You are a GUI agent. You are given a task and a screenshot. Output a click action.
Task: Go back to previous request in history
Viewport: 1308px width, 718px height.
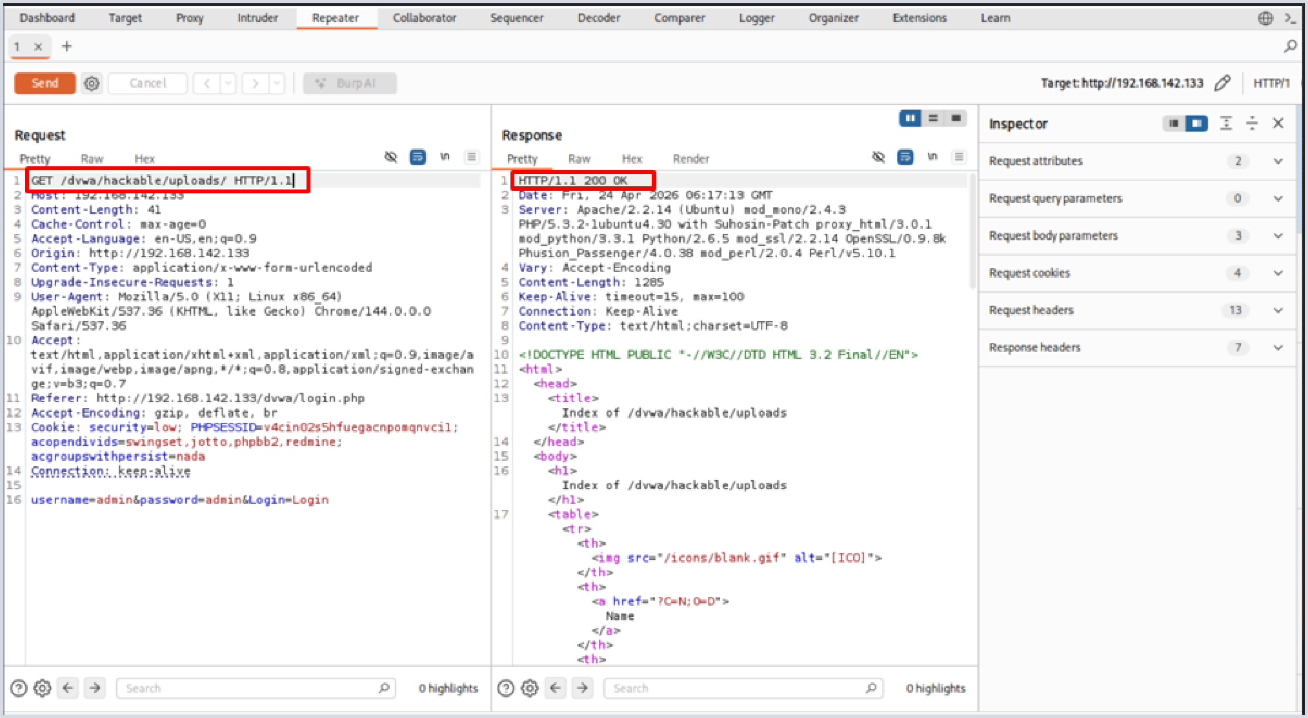coord(207,83)
